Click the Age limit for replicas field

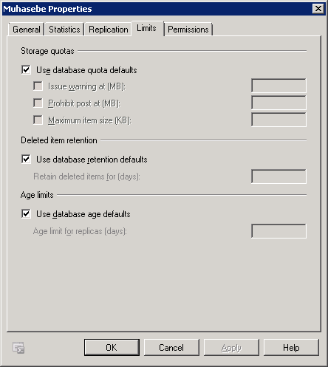(279, 231)
